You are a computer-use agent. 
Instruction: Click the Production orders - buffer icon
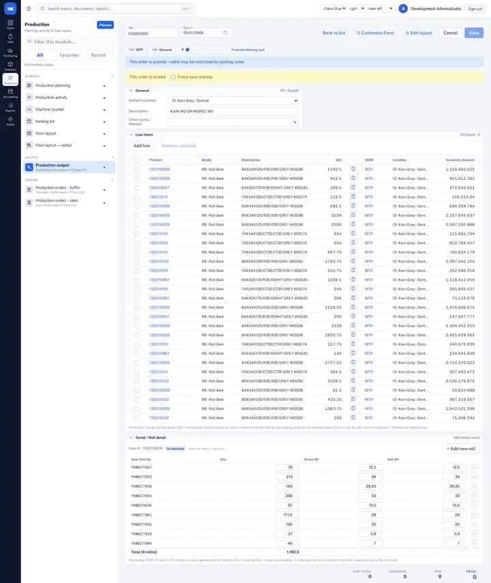pyautogui.click(x=29, y=190)
